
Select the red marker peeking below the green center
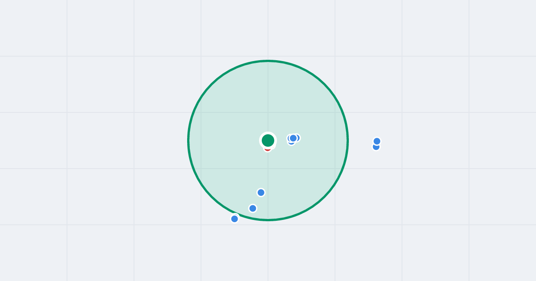(268, 149)
